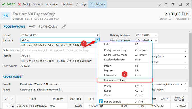Click the TW type cell in row 1
Image resolution: width=192 pixels, height=109 pixels.
coord(12,106)
